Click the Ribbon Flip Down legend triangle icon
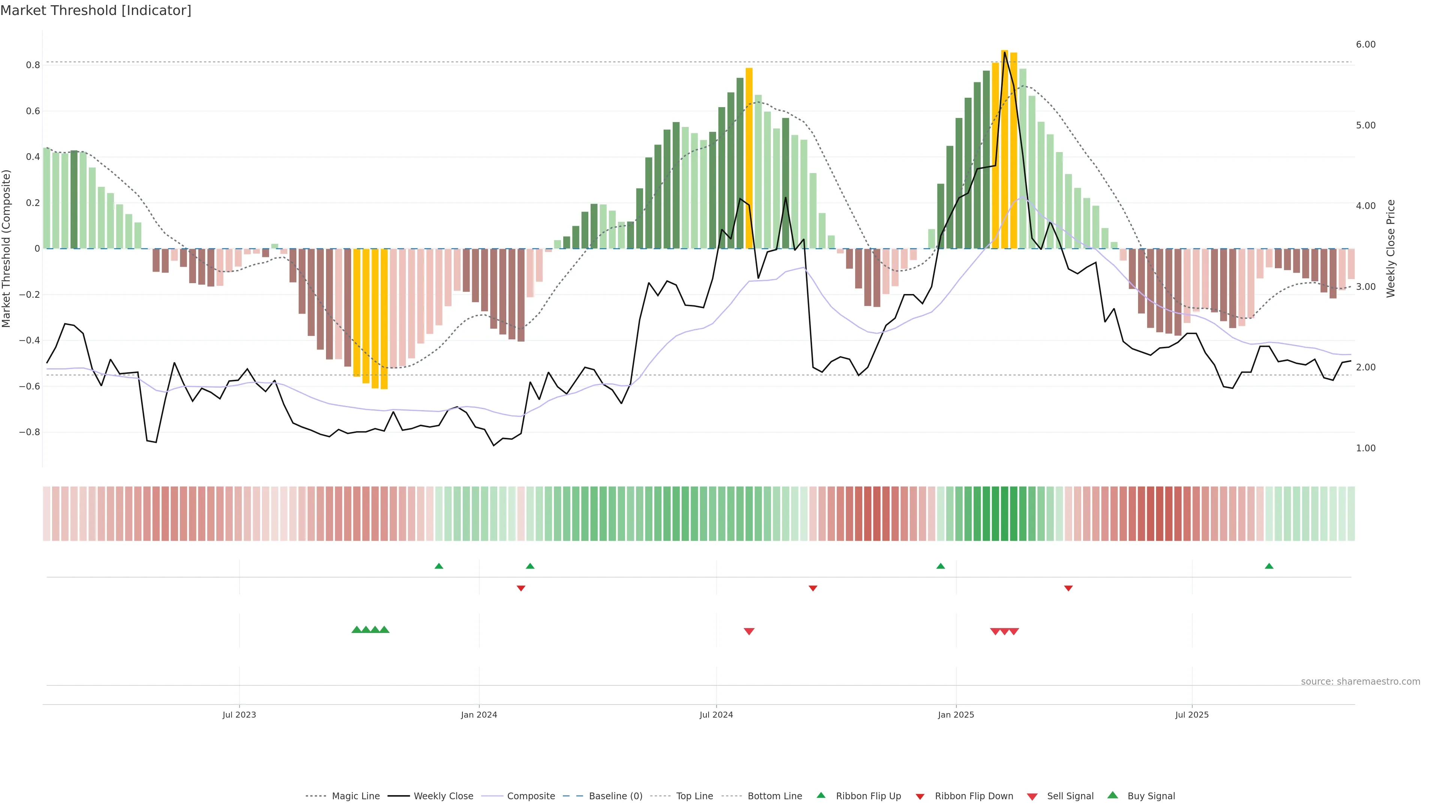The width and height of the screenshot is (1439, 809). [920, 797]
